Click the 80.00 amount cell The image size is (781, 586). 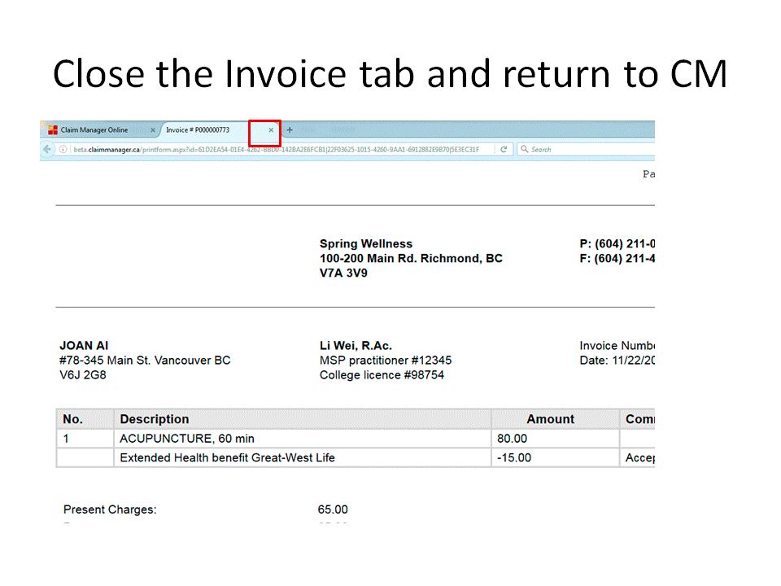(512, 439)
